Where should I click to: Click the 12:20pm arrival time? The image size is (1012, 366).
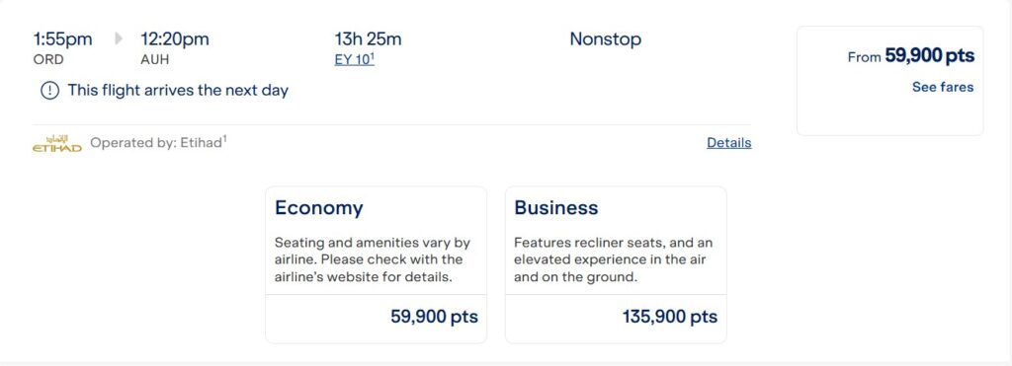[175, 39]
